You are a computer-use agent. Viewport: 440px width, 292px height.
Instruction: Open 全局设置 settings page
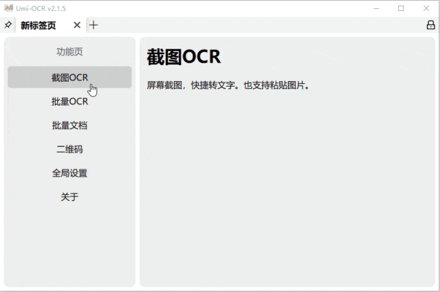(x=69, y=173)
